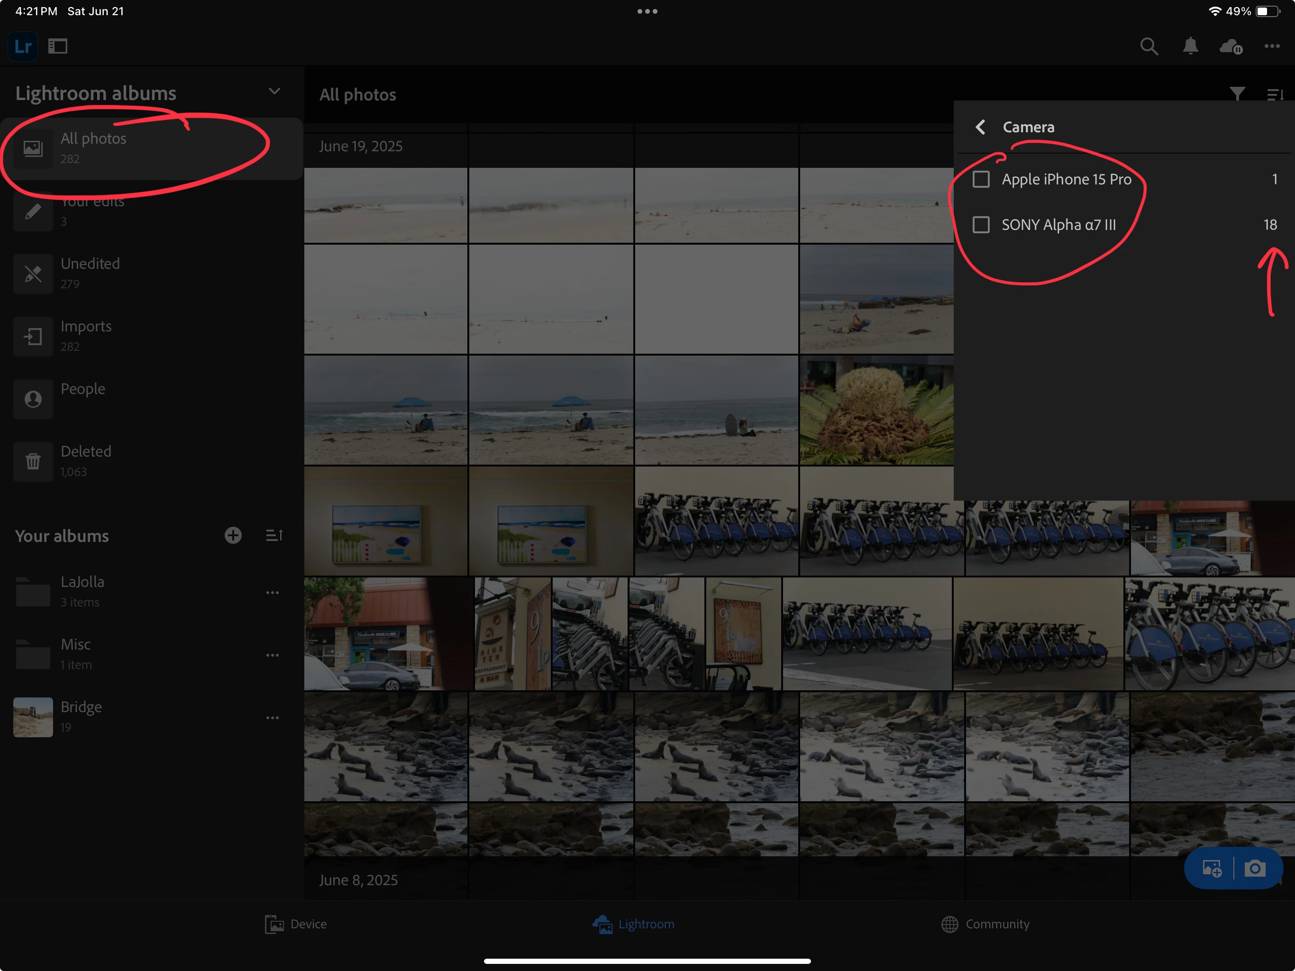Open the Deleted photos album
1295x971 pixels.
(x=85, y=460)
